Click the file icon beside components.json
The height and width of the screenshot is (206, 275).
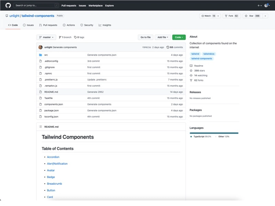(41, 104)
